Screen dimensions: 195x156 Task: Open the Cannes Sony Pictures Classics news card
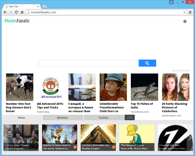pos(21,138)
